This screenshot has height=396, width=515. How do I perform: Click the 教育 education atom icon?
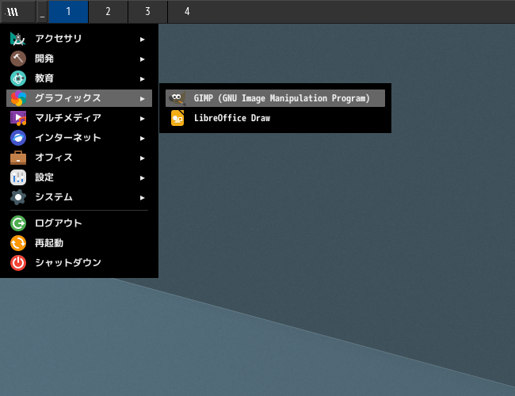point(18,78)
